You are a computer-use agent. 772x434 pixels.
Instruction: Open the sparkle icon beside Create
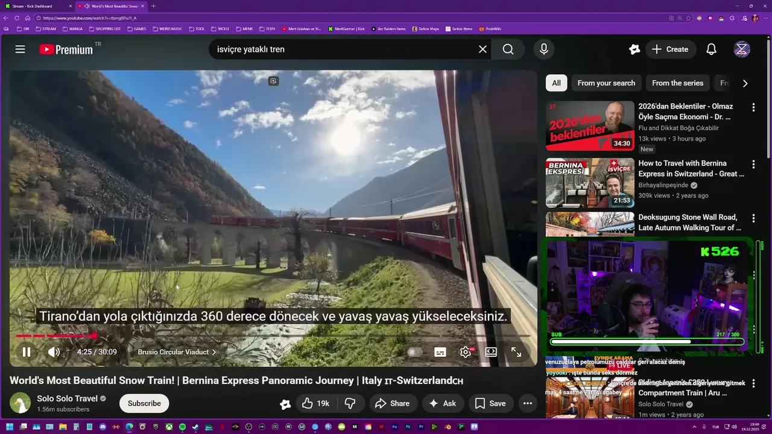coord(634,49)
